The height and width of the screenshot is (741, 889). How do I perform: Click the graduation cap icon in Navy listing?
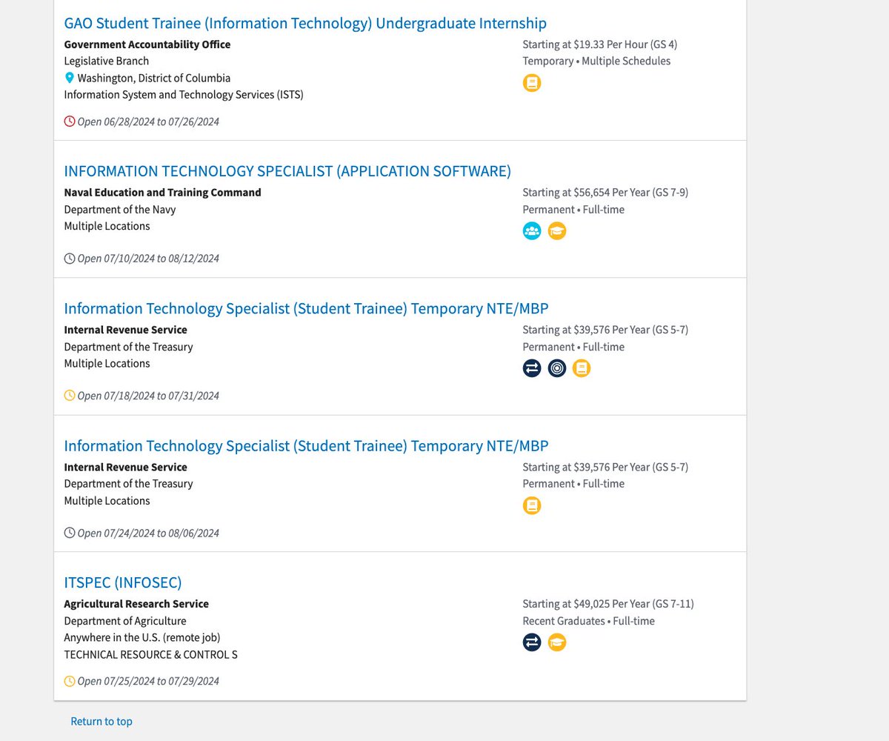tap(557, 231)
